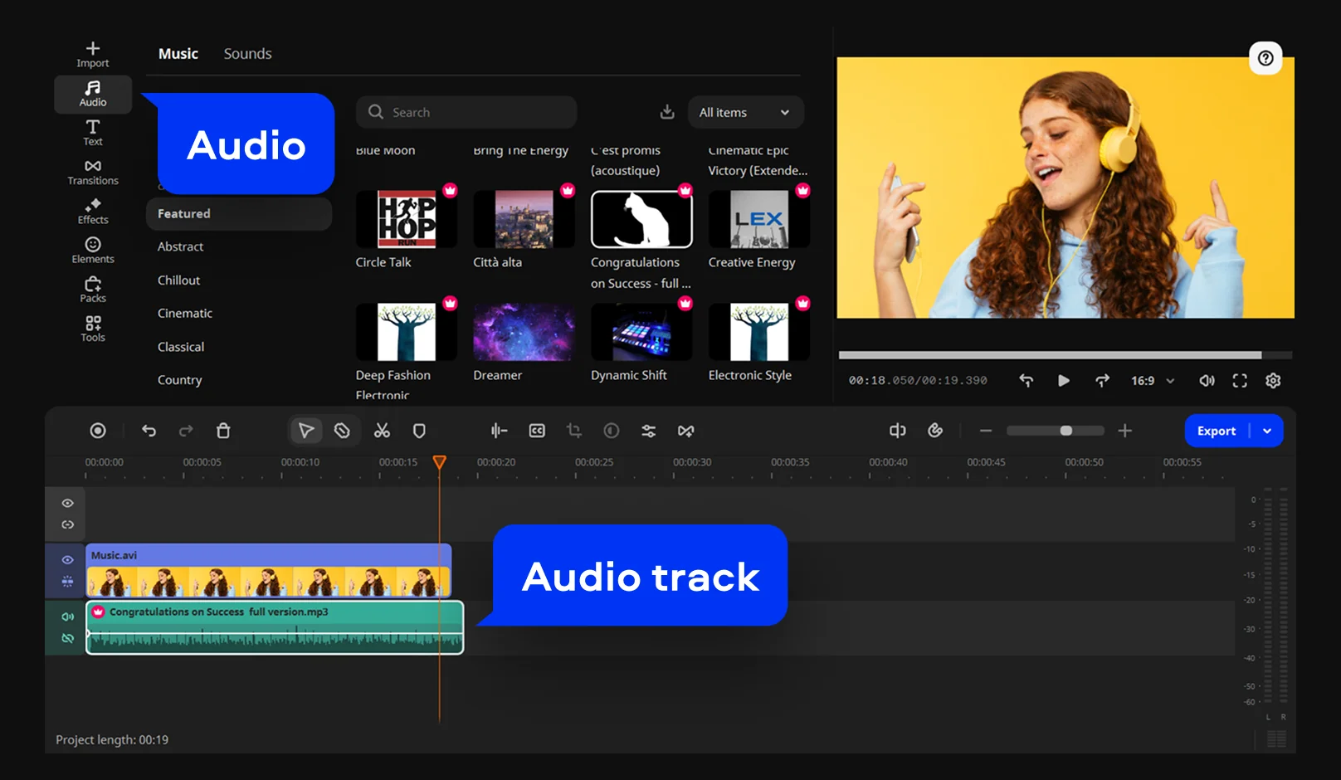Open the crop tool in timeline toolbar
This screenshot has width=1341, height=780.
574,431
